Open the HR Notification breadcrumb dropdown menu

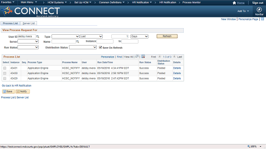(x=142, y=2)
